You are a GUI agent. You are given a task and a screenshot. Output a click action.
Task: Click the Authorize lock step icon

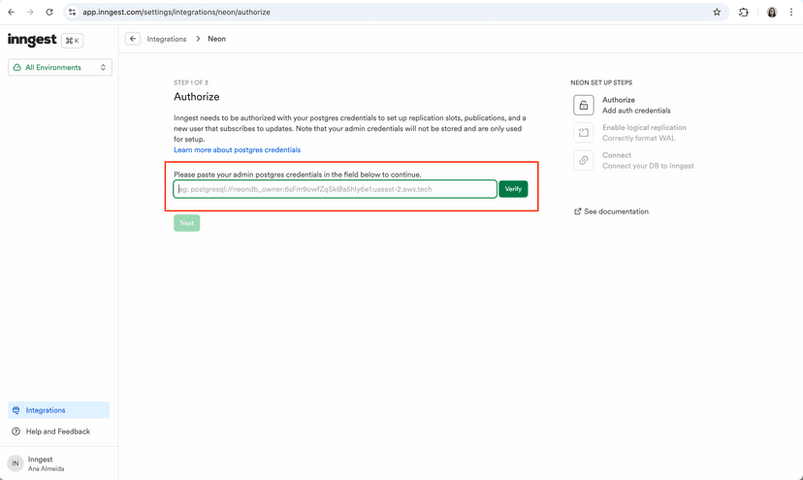click(583, 105)
